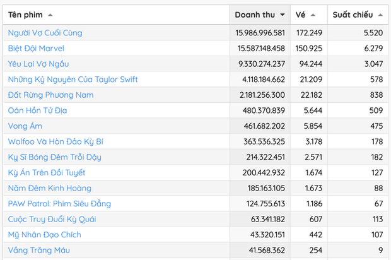The height and width of the screenshot is (260, 391).
Task: Select the Suất chiếu column header
Action: (353, 15)
